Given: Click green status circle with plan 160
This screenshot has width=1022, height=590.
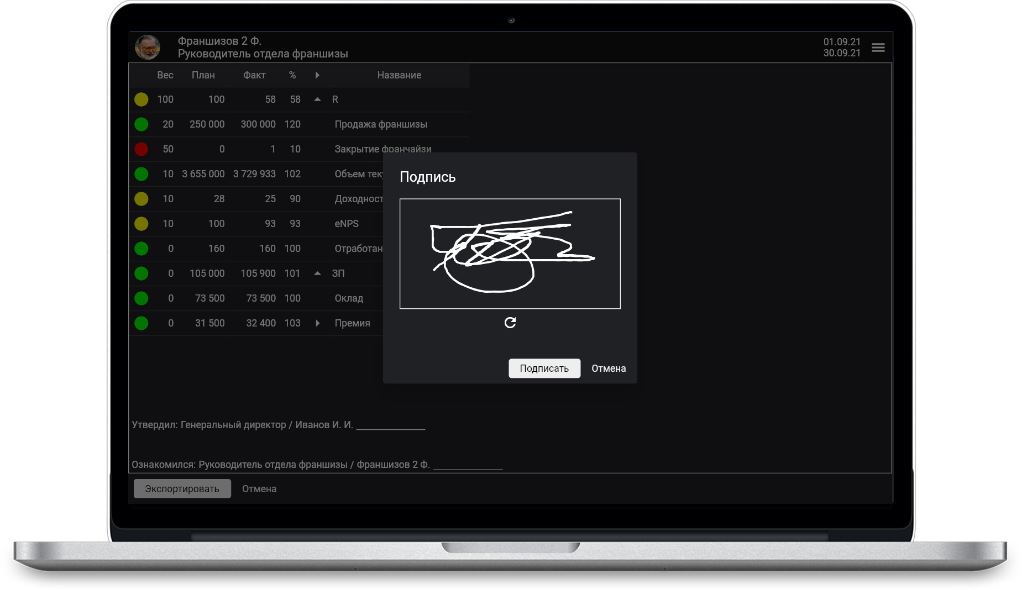Looking at the screenshot, I should point(141,249).
